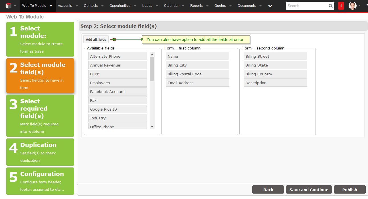Click the user profile avatar
Viewport: 368px width, 199px height.
pyautogui.click(x=353, y=6)
